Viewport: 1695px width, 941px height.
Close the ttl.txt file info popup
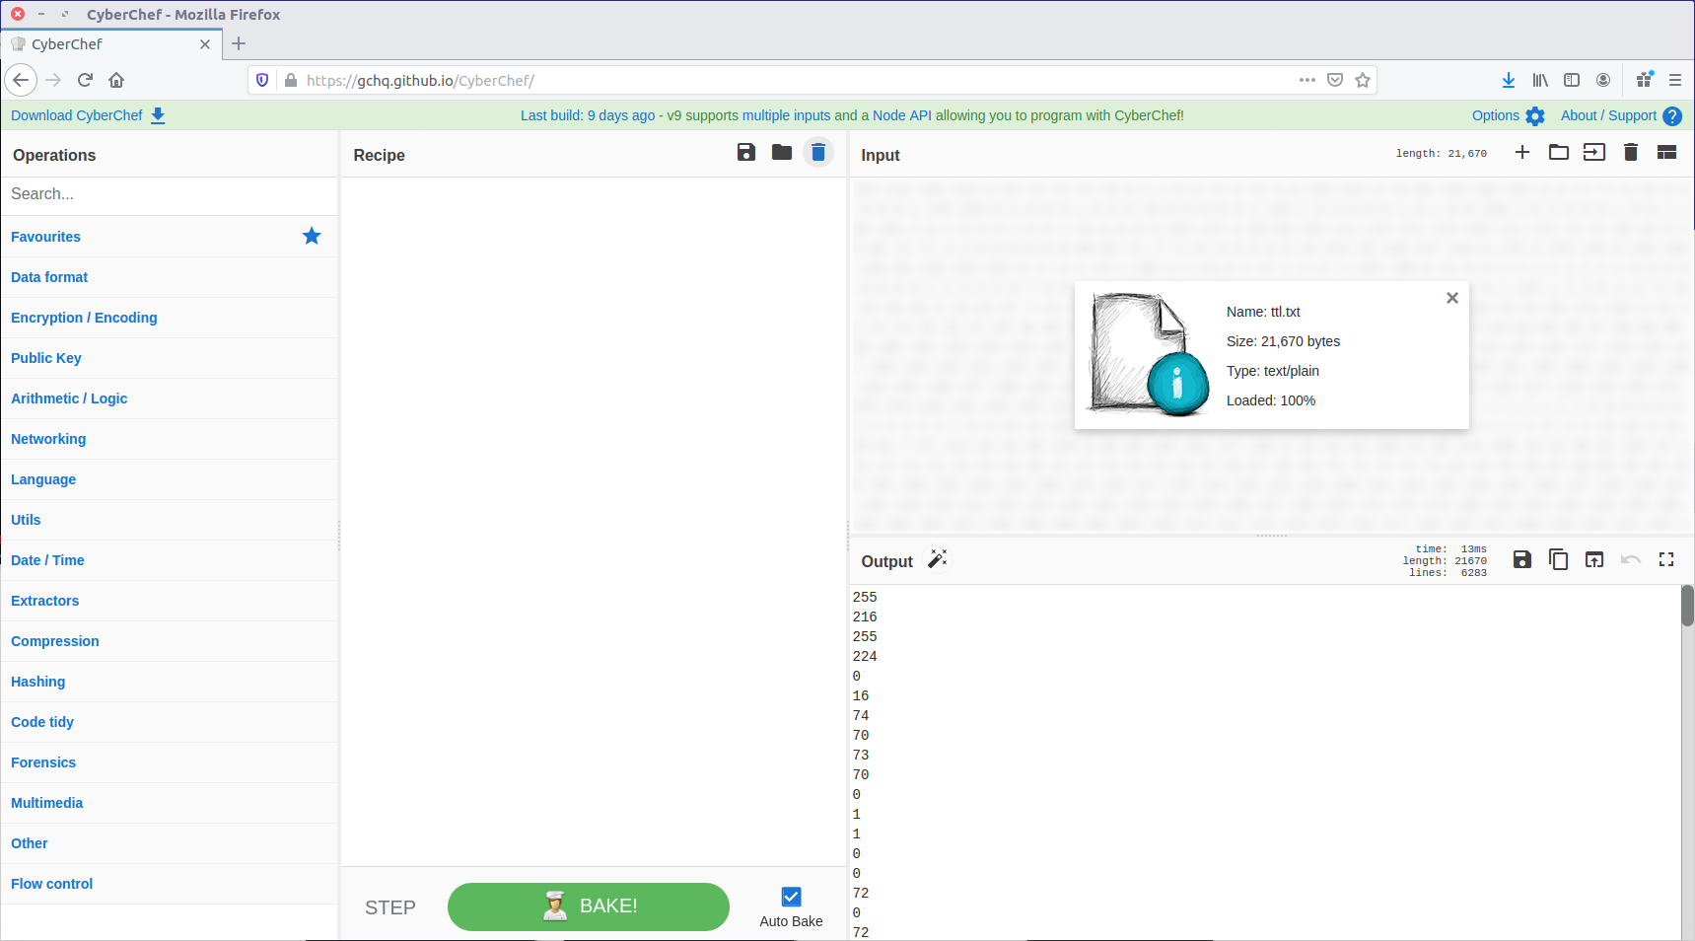coord(1452,298)
